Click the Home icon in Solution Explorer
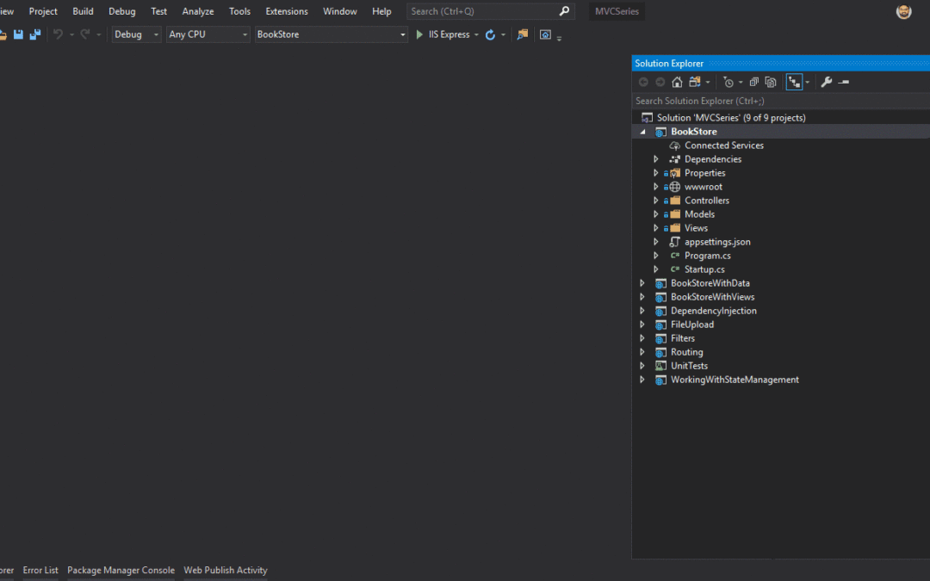The image size is (930, 581). click(677, 82)
